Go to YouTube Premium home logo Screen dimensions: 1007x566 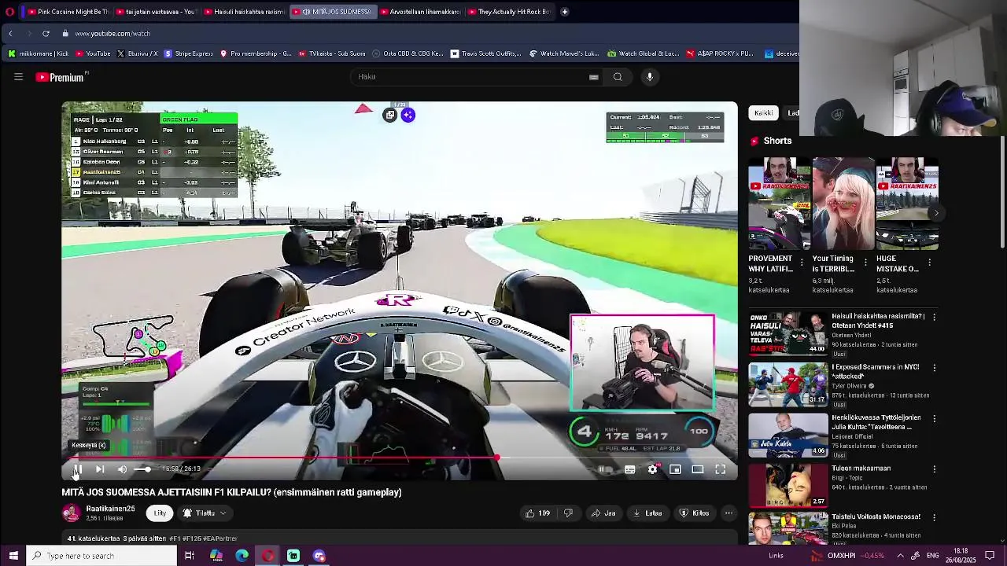click(61, 77)
